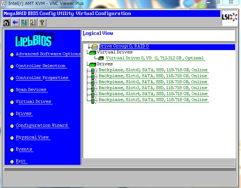Screen dimensions: 241x188
Task: Click bullet next to Exit
Action: pyautogui.click(x=12, y=162)
